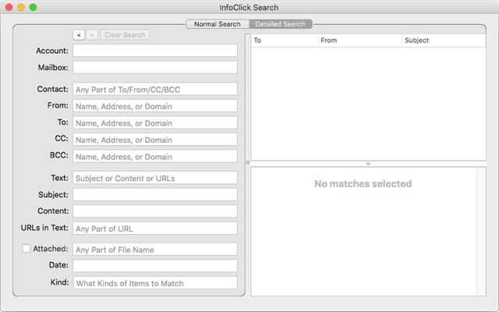Zoom the InfoClick Search window
499x312 pixels.
[x=33, y=7]
